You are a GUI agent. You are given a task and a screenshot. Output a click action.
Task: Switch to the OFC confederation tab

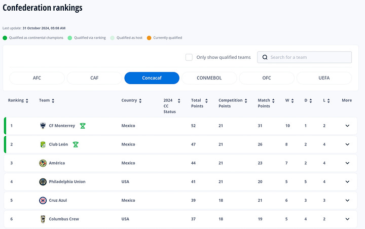267,78
